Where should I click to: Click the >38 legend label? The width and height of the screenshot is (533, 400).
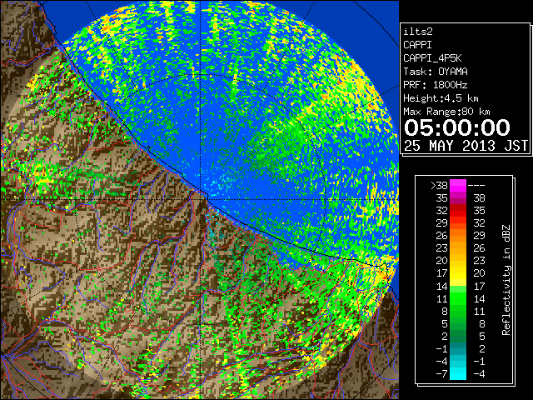[439, 186]
